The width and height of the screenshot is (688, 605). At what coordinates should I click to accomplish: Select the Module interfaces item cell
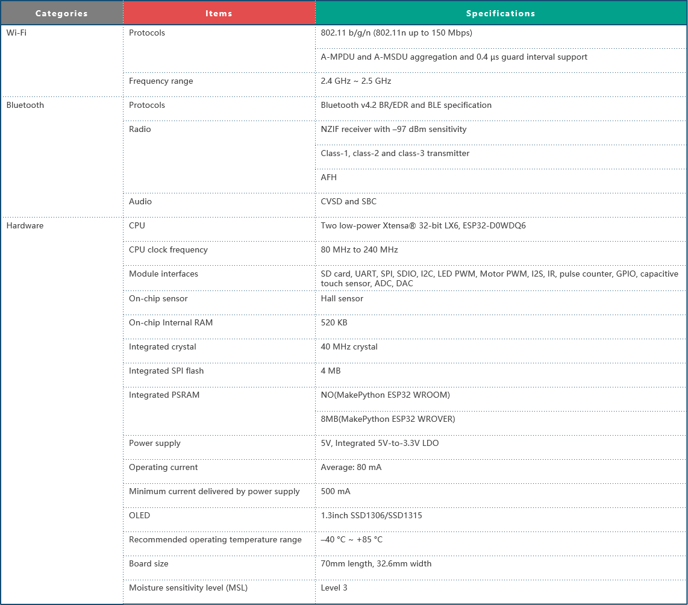point(219,278)
